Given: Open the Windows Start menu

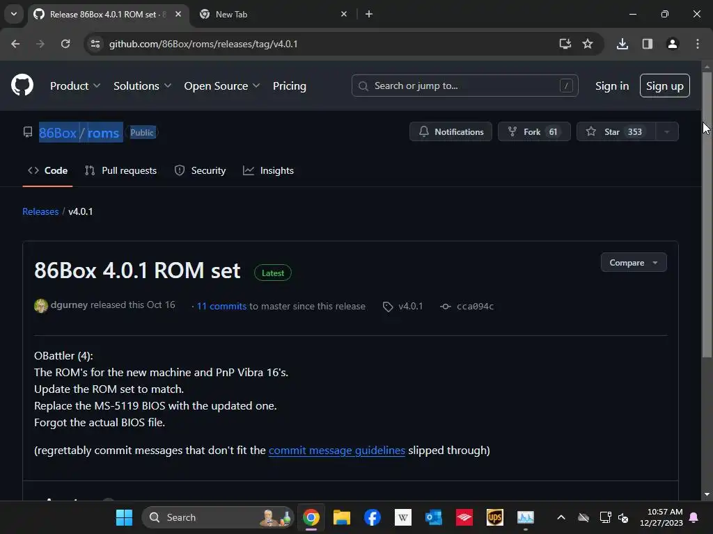Looking at the screenshot, I should click(x=124, y=517).
